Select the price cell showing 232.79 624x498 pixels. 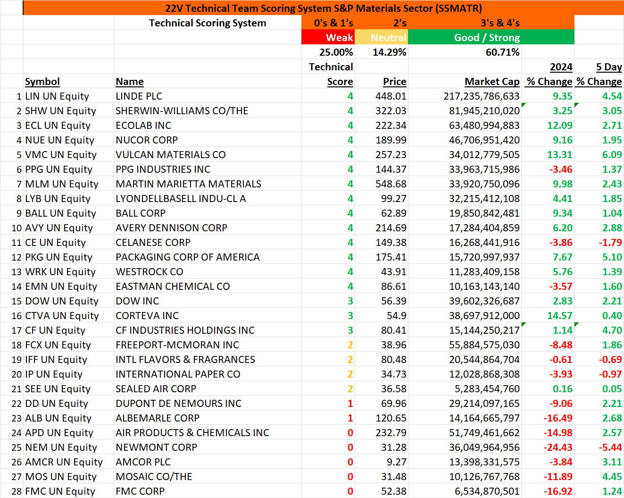[382, 432]
